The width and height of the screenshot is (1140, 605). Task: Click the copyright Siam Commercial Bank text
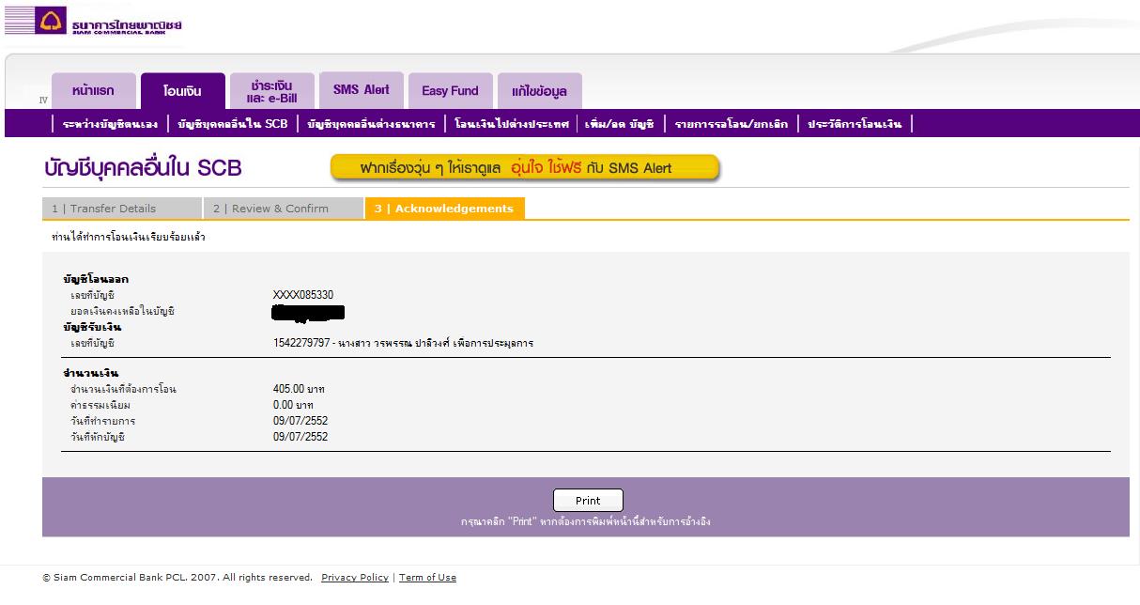(x=177, y=578)
